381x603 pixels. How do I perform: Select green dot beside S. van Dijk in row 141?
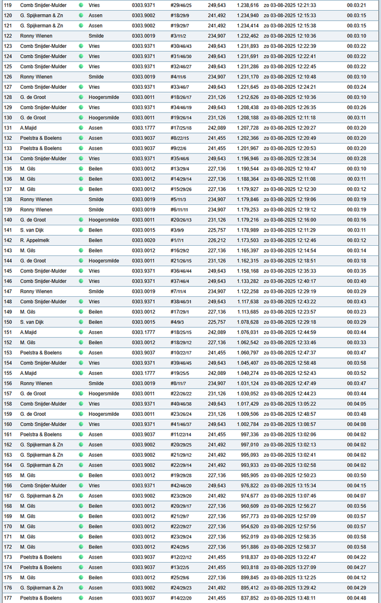81,230
